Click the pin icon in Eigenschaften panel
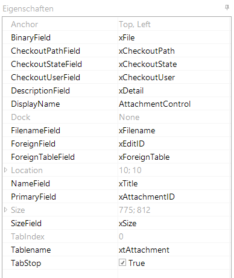This screenshot has height=278, width=234. tap(227, 8)
